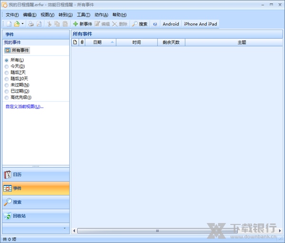Expand navigation pane options arrow at bottom
This screenshot has width=285, height=243.
pyautogui.click(x=65, y=229)
